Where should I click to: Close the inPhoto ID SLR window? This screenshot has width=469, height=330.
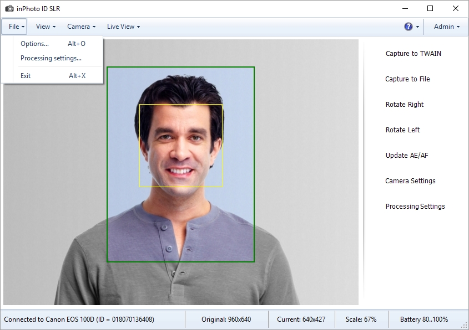pos(456,8)
